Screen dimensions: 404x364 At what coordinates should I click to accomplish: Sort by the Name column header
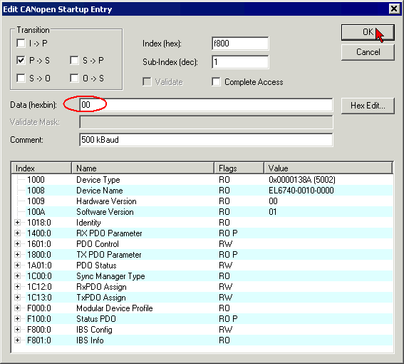pos(143,168)
